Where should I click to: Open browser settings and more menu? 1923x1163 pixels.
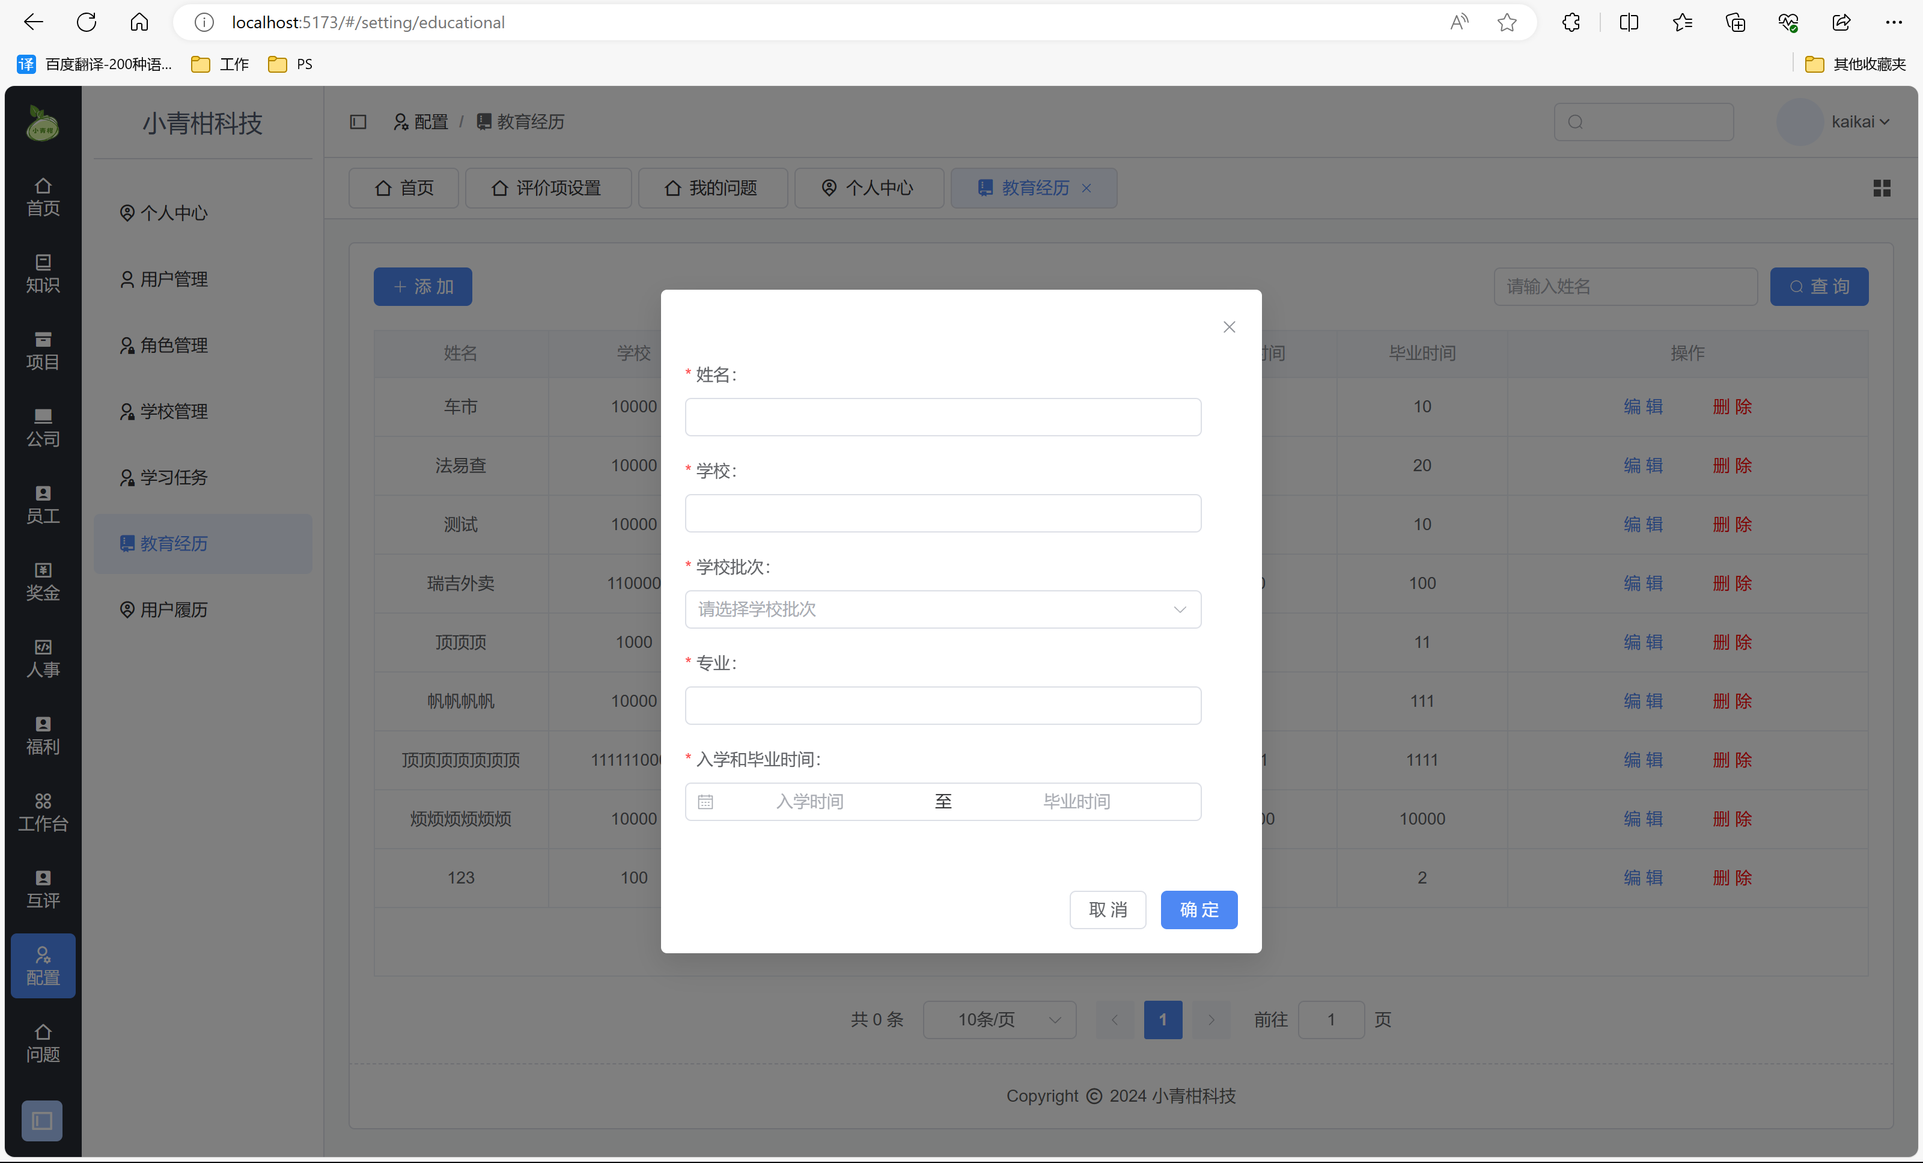[1894, 22]
